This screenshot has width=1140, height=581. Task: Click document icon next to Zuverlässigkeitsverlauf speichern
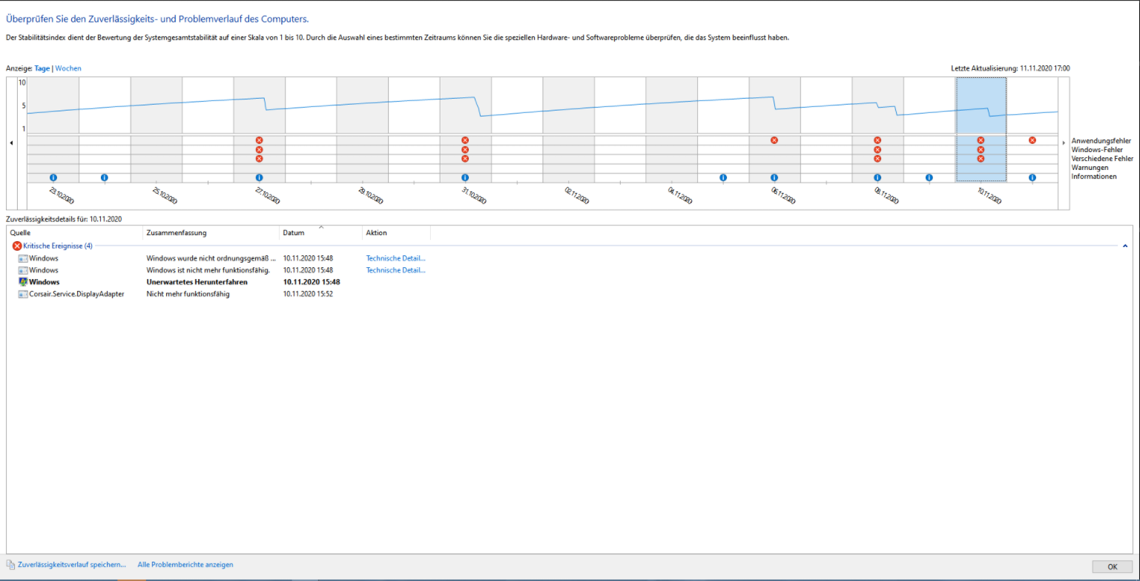pos(10,565)
